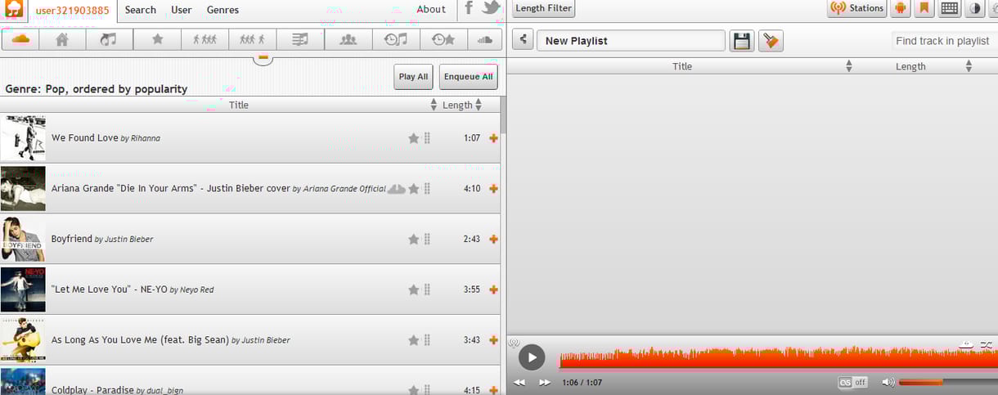998x395 pixels.
Task: Sort track list by Length arrows
Action: coord(478,105)
